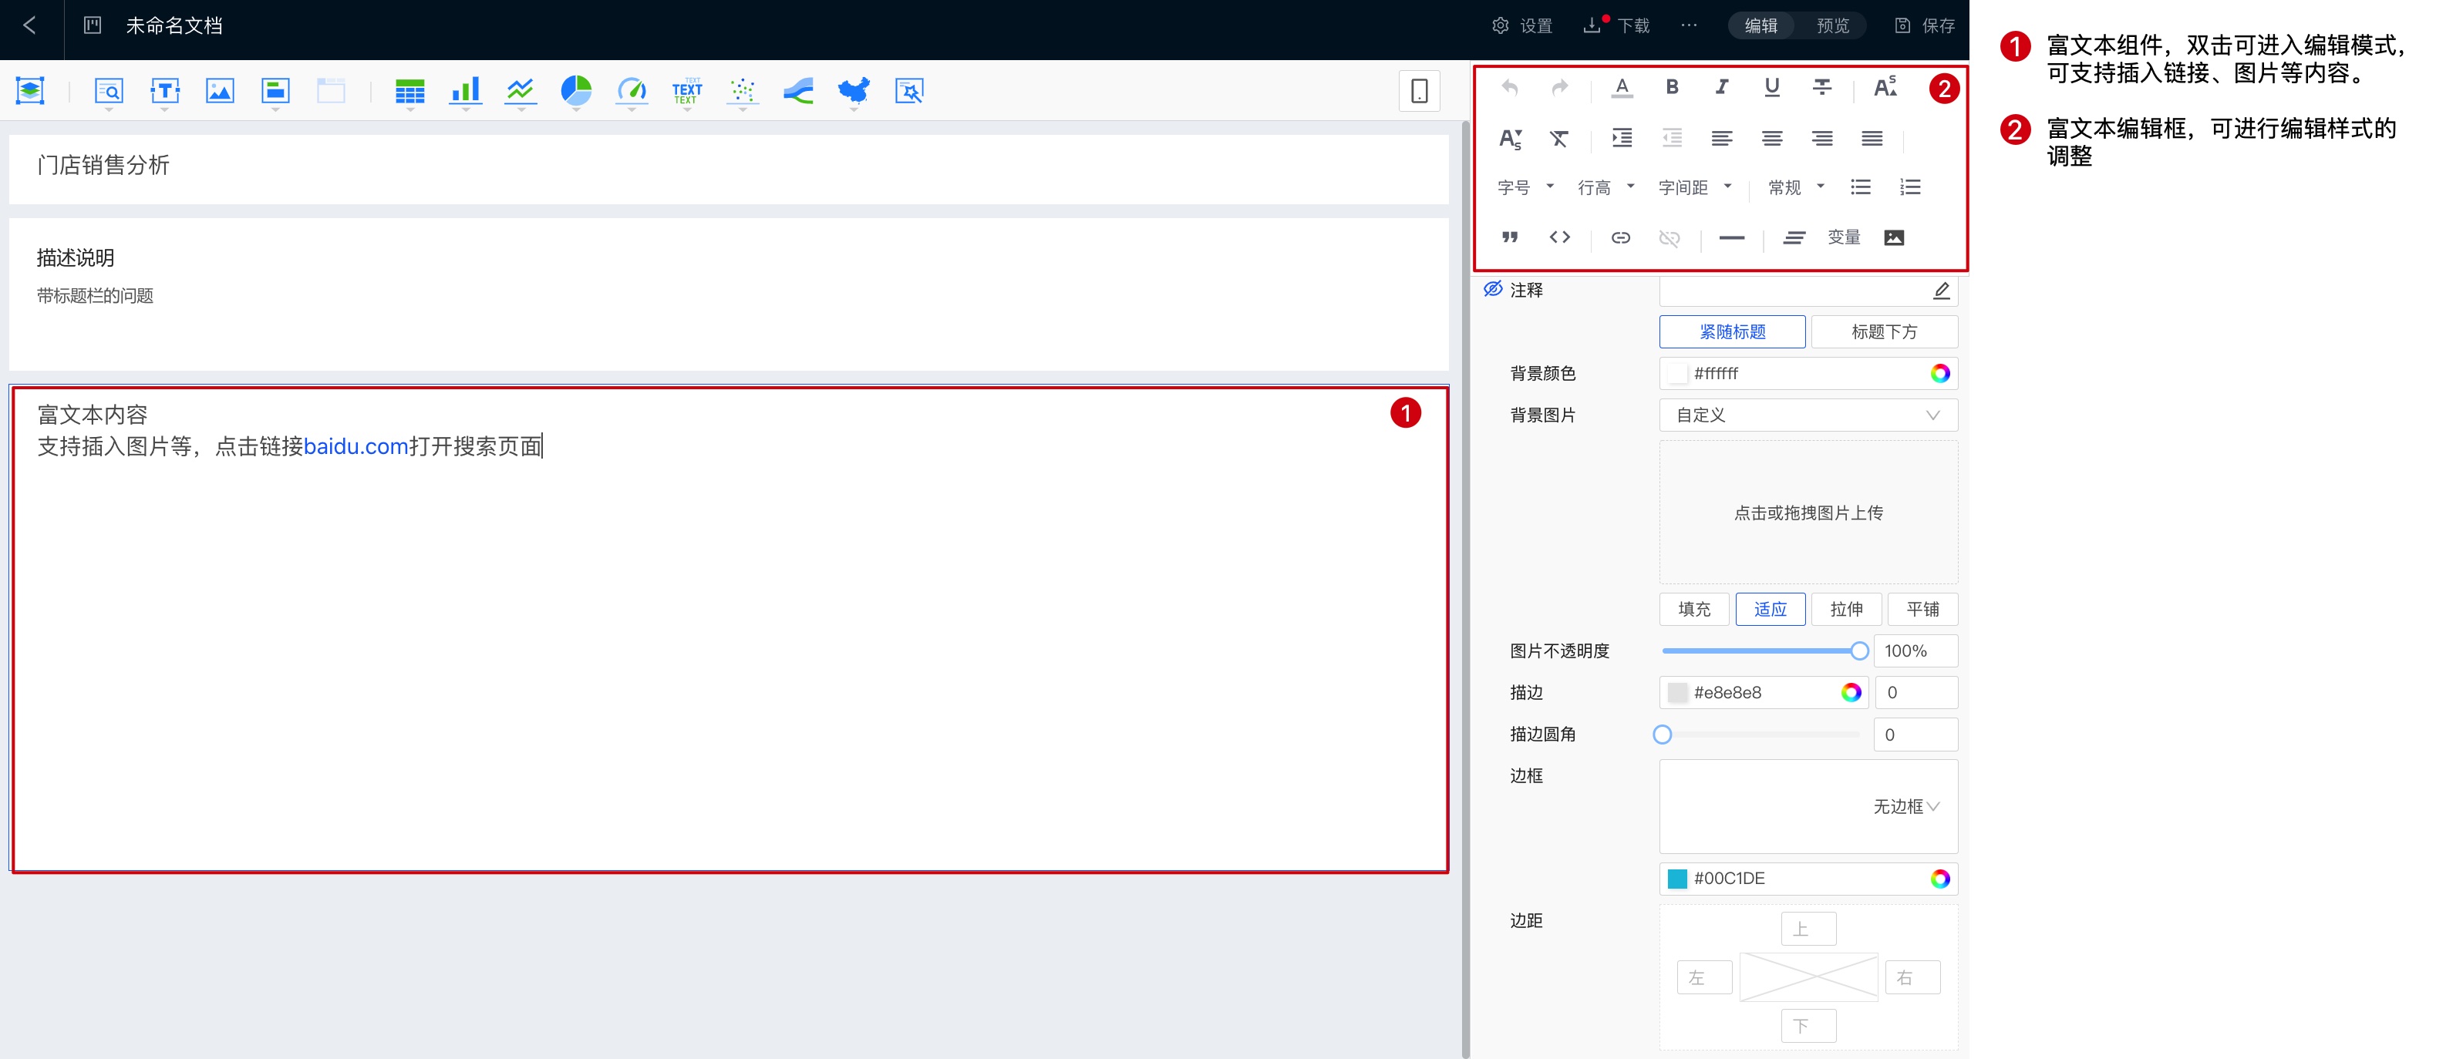Select the table chart component icon

(x=409, y=91)
